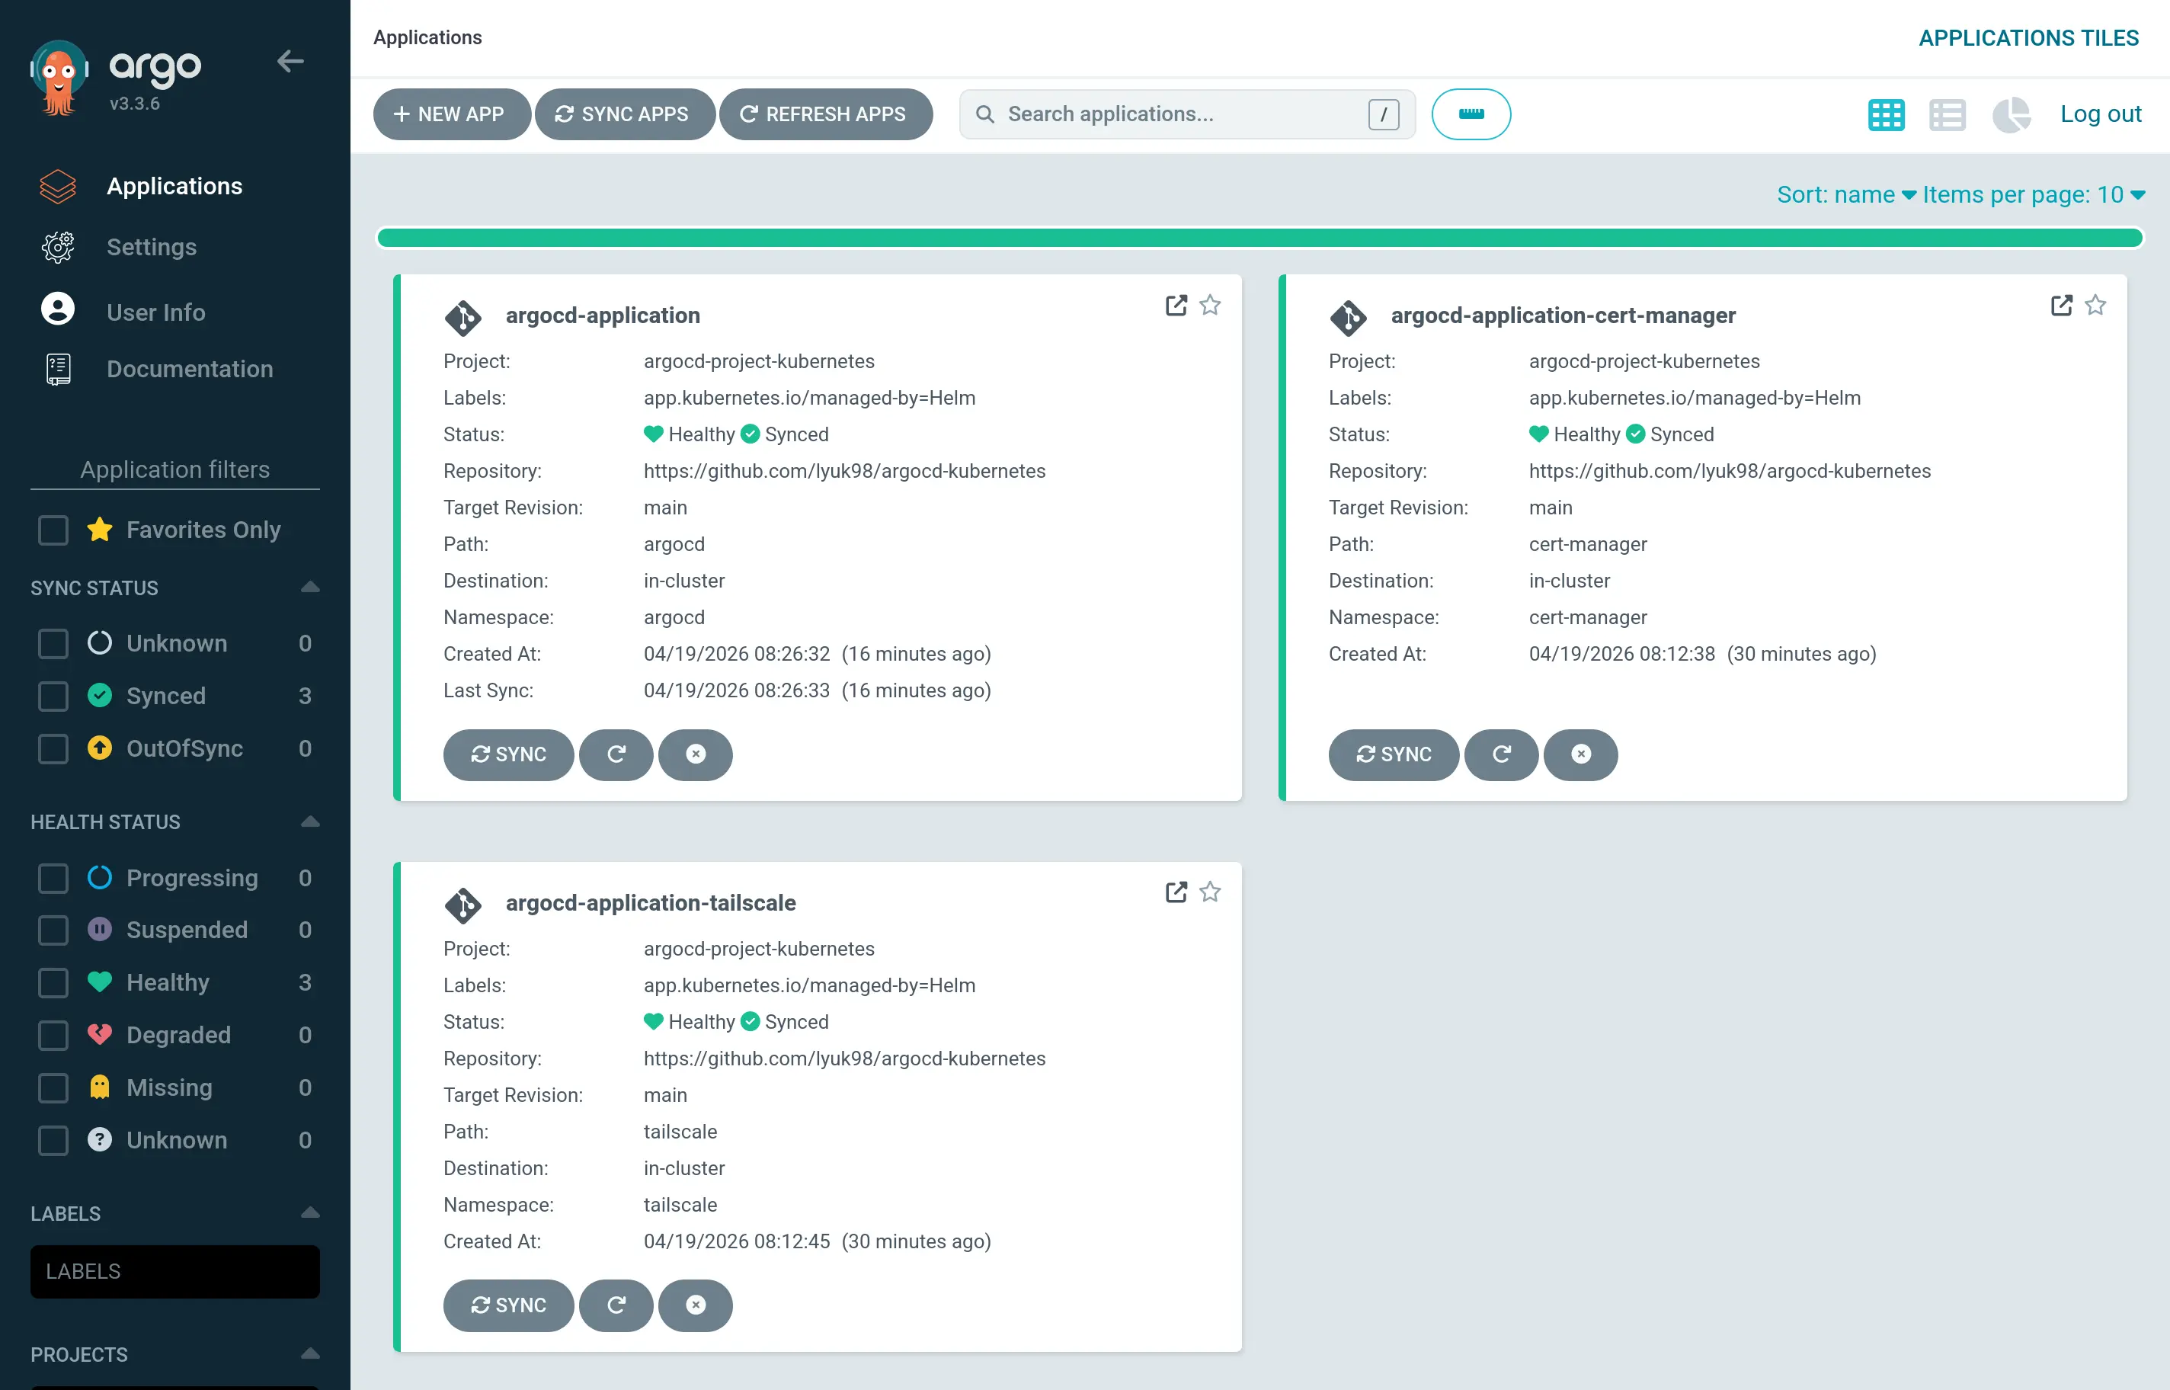Viewport: 2170px width, 1390px height.
Task: Filter applications by Healthy health status
Action: click(x=53, y=982)
